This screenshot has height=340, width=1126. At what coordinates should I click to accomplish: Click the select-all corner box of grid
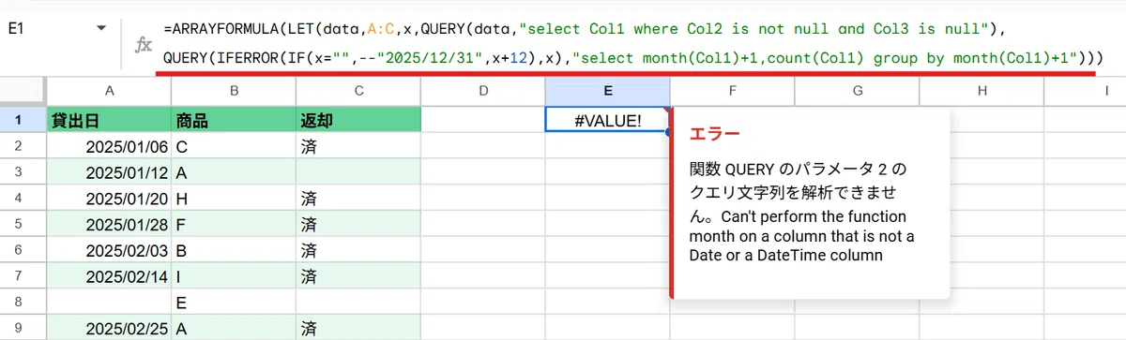click(x=23, y=91)
